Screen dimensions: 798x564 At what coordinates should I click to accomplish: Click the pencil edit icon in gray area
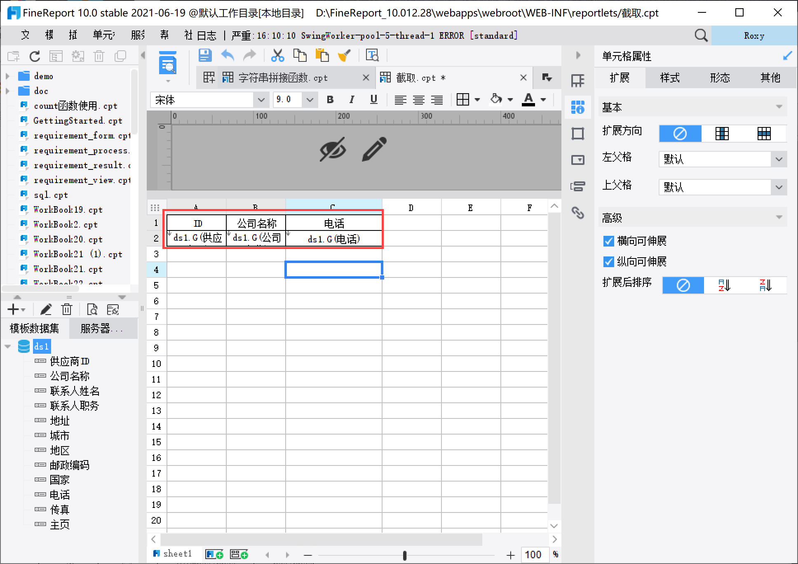(x=374, y=149)
